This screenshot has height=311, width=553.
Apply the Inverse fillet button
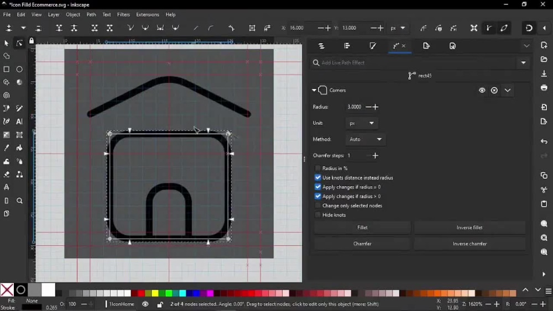pos(469,228)
